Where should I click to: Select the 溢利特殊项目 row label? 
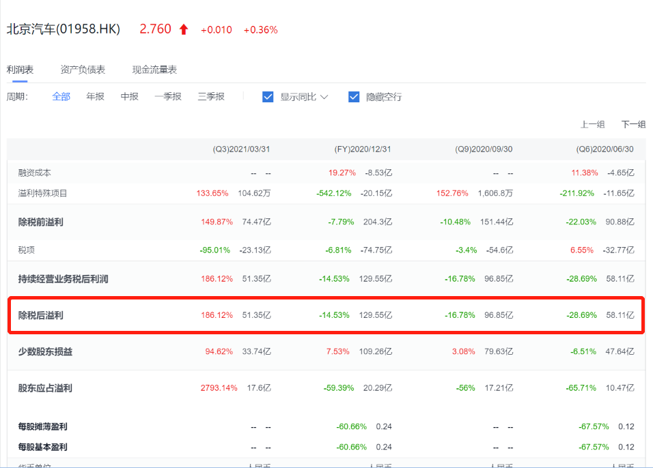[x=42, y=193]
